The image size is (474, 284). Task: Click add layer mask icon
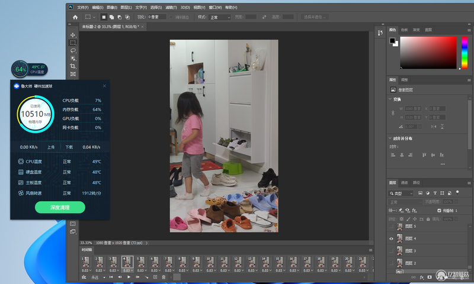pos(430,277)
